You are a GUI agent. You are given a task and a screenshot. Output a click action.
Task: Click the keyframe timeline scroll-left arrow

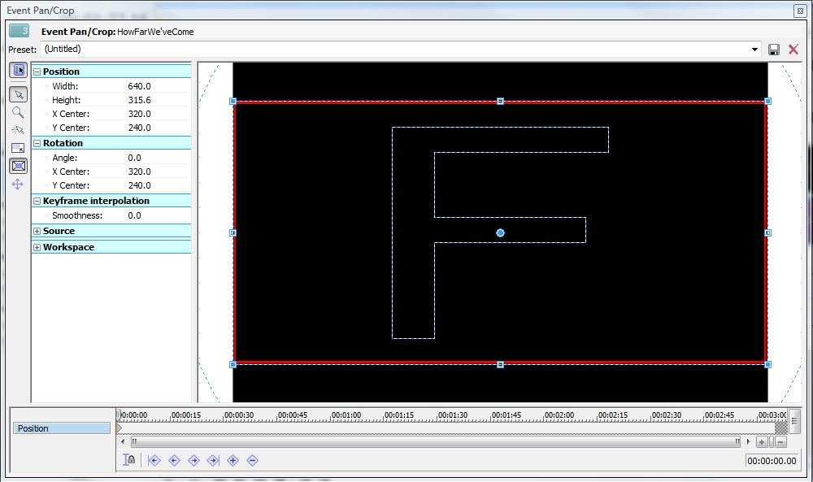(123, 441)
